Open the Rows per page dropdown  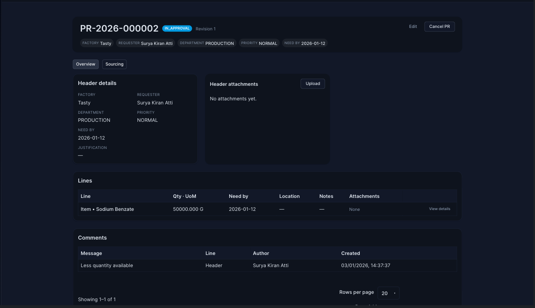coord(388,293)
